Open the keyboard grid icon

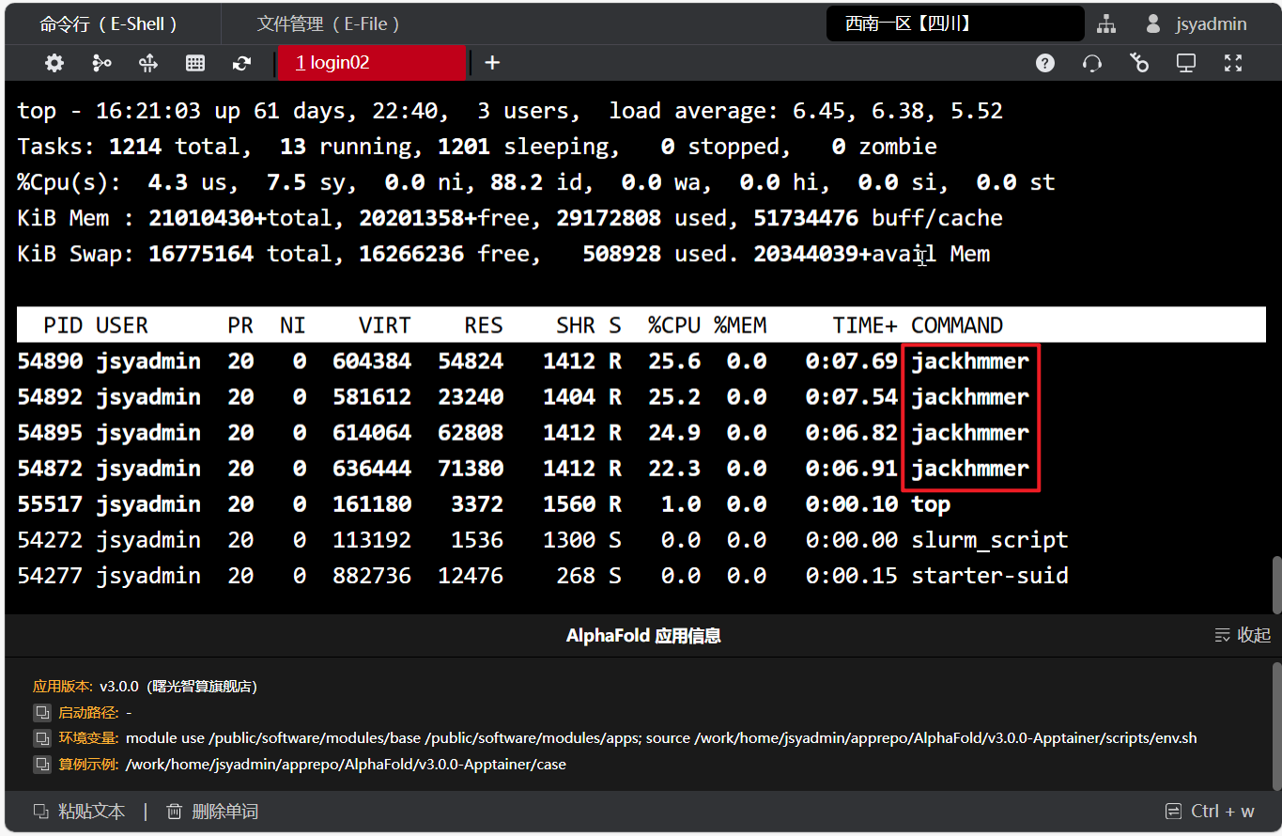pyautogui.click(x=195, y=63)
